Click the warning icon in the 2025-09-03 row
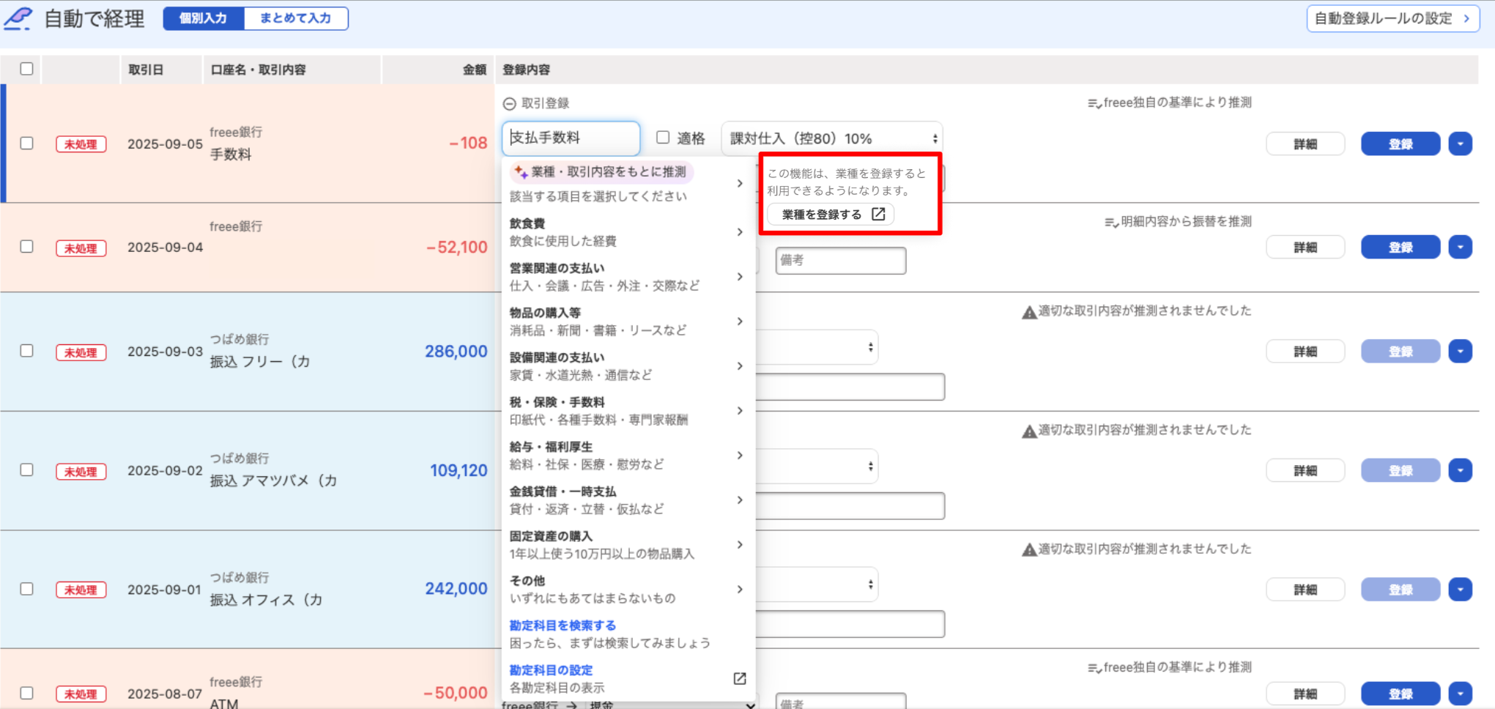This screenshot has width=1495, height=709. (x=1029, y=312)
